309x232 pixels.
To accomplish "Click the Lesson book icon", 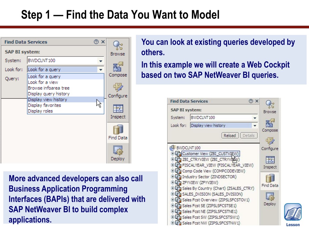I will (293, 212).
